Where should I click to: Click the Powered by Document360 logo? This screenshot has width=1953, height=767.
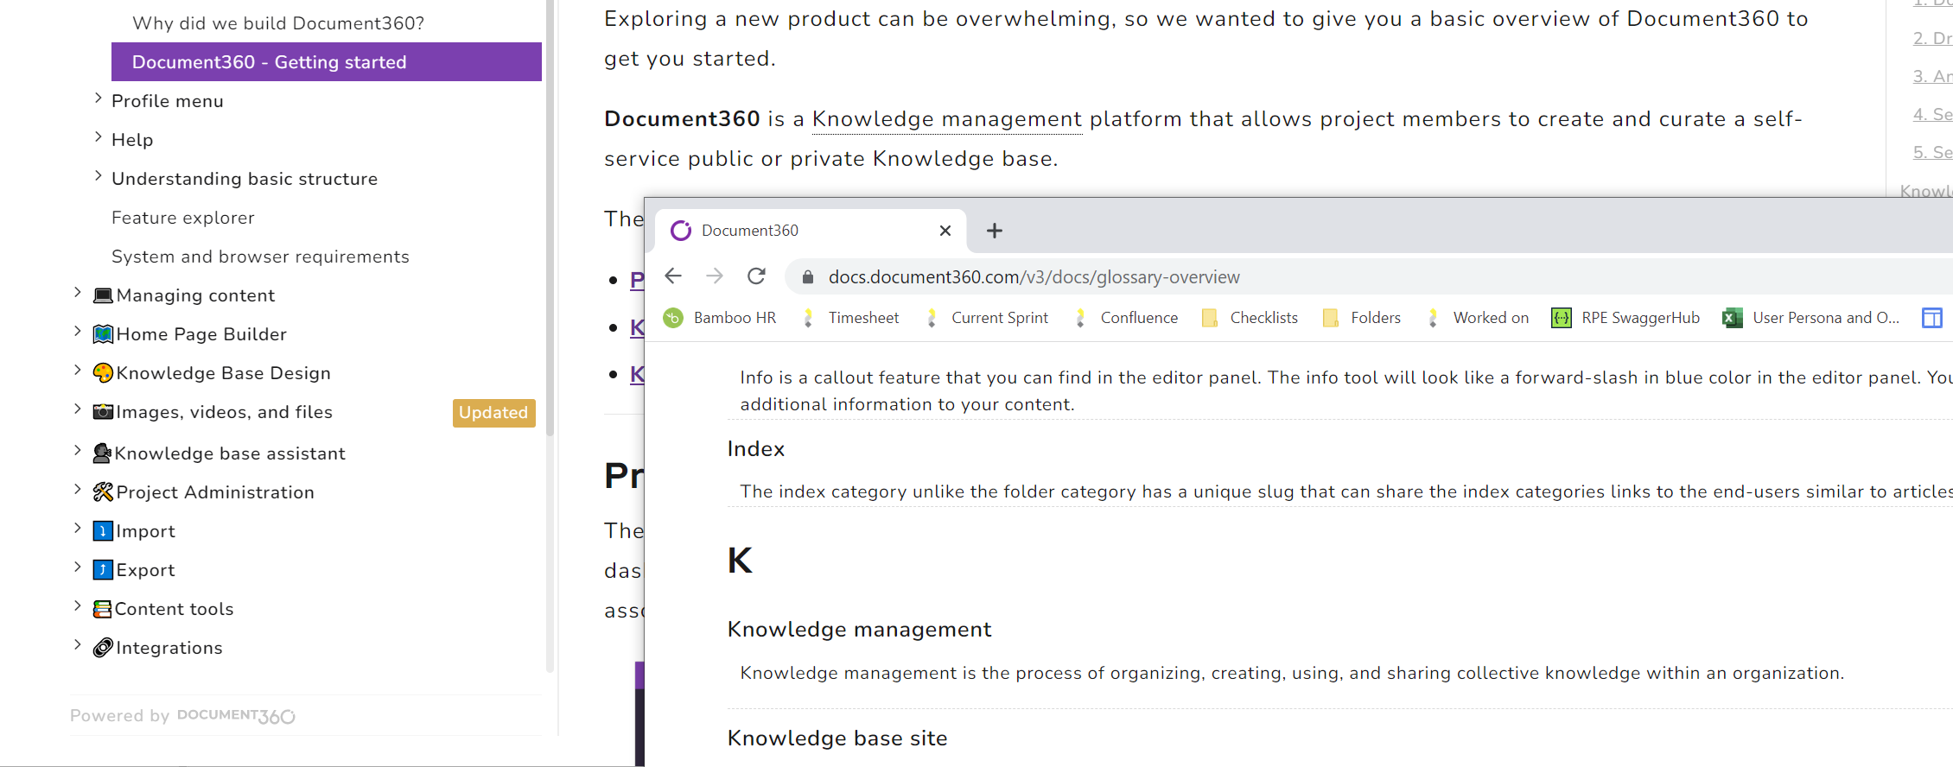coord(236,715)
